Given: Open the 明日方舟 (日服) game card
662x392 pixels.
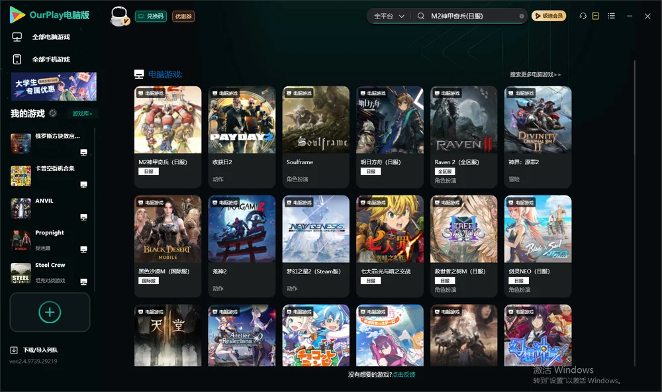Looking at the screenshot, I should (x=390, y=137).
